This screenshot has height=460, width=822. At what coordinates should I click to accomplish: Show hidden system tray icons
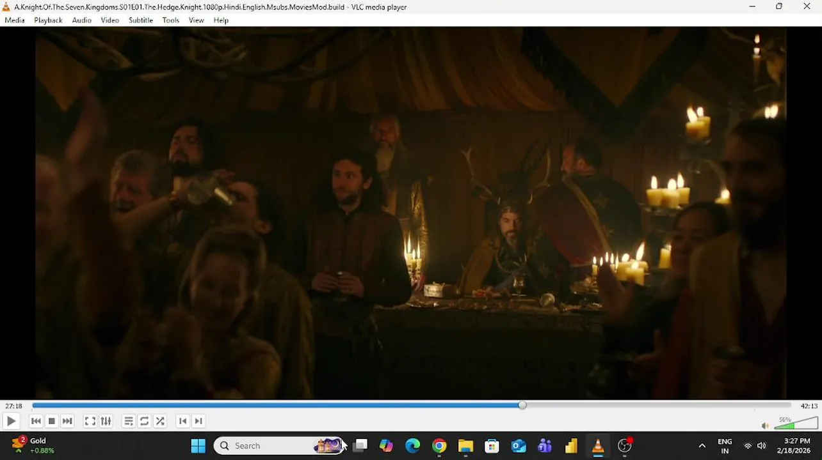pyautogui.click(x=702, y=446)
